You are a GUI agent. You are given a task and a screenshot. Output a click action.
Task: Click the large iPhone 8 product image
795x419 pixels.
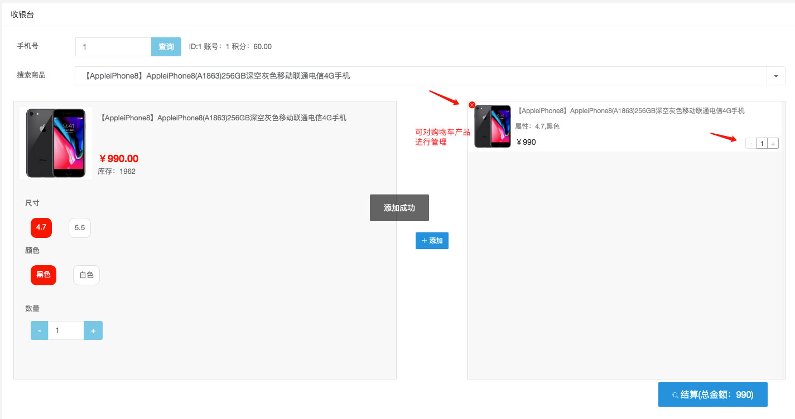click(56, 143)
